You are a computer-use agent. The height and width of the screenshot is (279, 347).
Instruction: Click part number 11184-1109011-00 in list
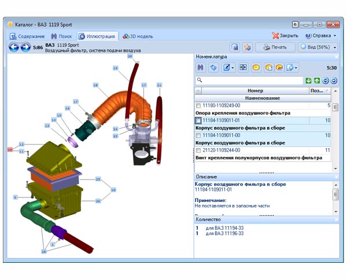tap(222, 135)
